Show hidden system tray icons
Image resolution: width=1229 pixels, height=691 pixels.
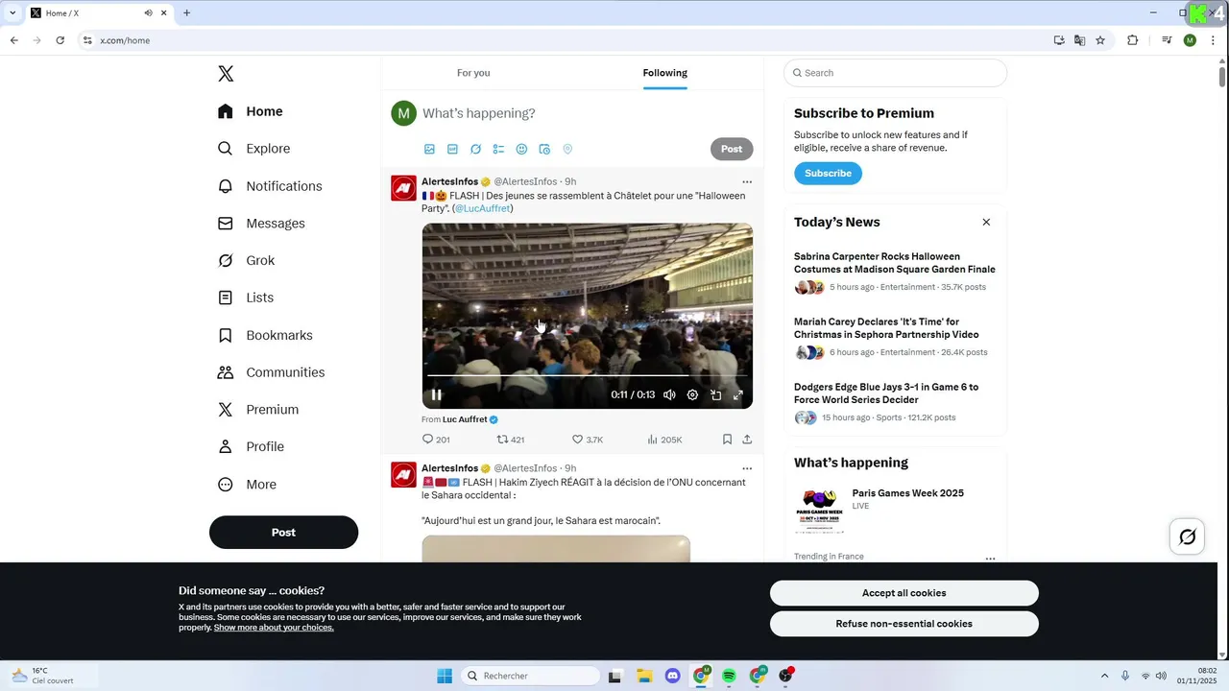point(1104,676)
